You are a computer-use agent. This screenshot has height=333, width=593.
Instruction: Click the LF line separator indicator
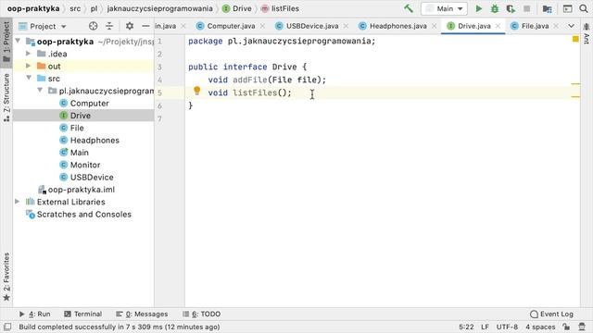[485, 327]
